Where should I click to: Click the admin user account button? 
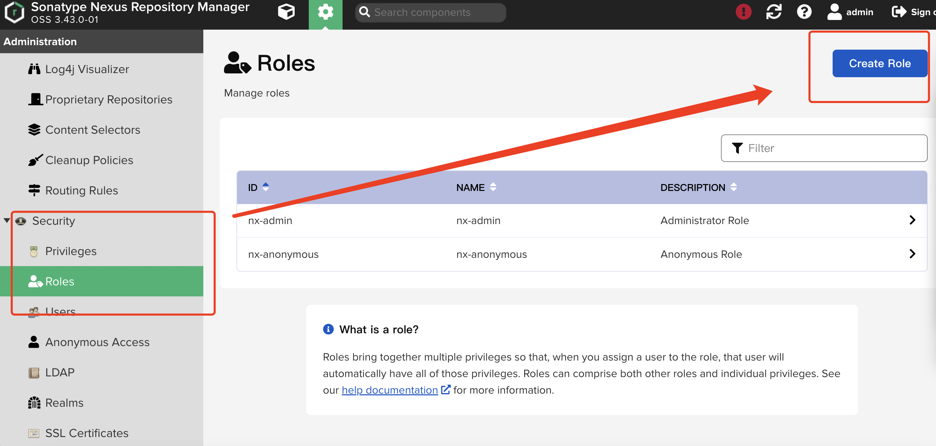(850, 12)
